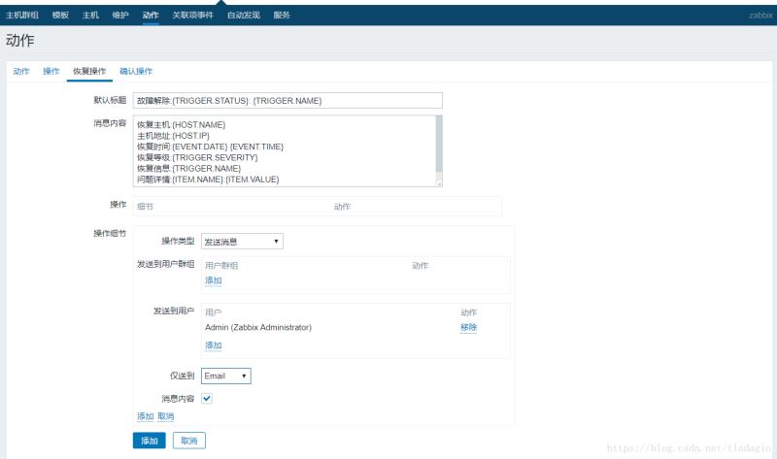Screen dimensions: 777x459
Task: Click the blue 添加 button
Action: point(150,441)
